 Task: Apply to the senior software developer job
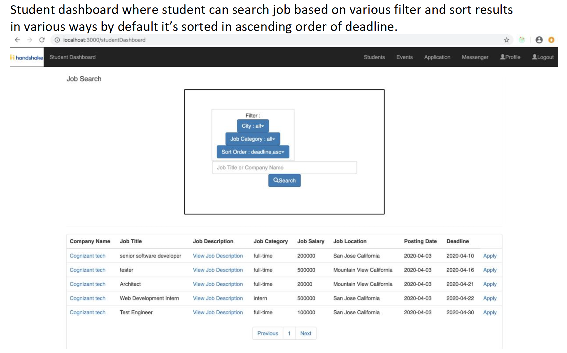pos(490,256)
